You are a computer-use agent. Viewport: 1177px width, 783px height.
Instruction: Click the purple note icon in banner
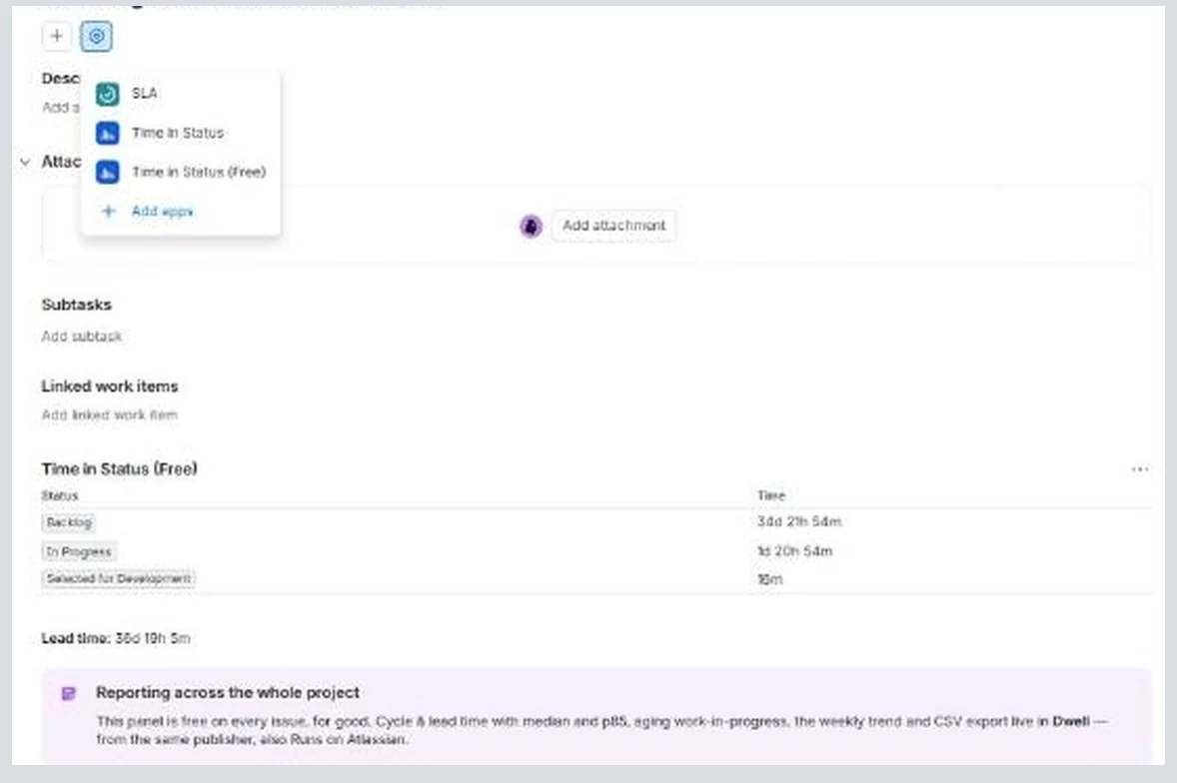pos(68,693)
